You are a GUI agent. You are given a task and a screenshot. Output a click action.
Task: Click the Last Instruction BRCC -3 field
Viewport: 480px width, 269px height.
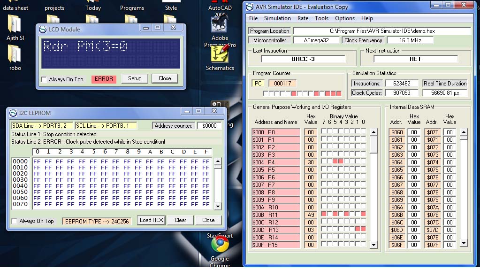[303, 59]
